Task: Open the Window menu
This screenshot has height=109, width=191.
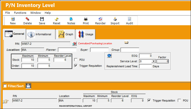Action: click(x=36, y=13)
